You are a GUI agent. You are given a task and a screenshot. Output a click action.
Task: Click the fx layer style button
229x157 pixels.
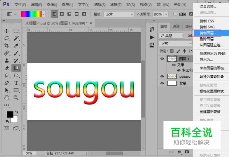pyautogui.click(x=179, y=152)
